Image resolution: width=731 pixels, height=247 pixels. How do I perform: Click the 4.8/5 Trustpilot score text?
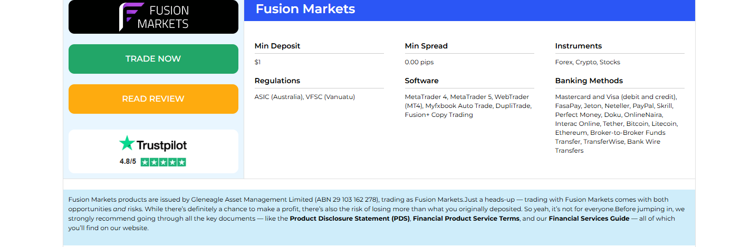pos(128,162)
